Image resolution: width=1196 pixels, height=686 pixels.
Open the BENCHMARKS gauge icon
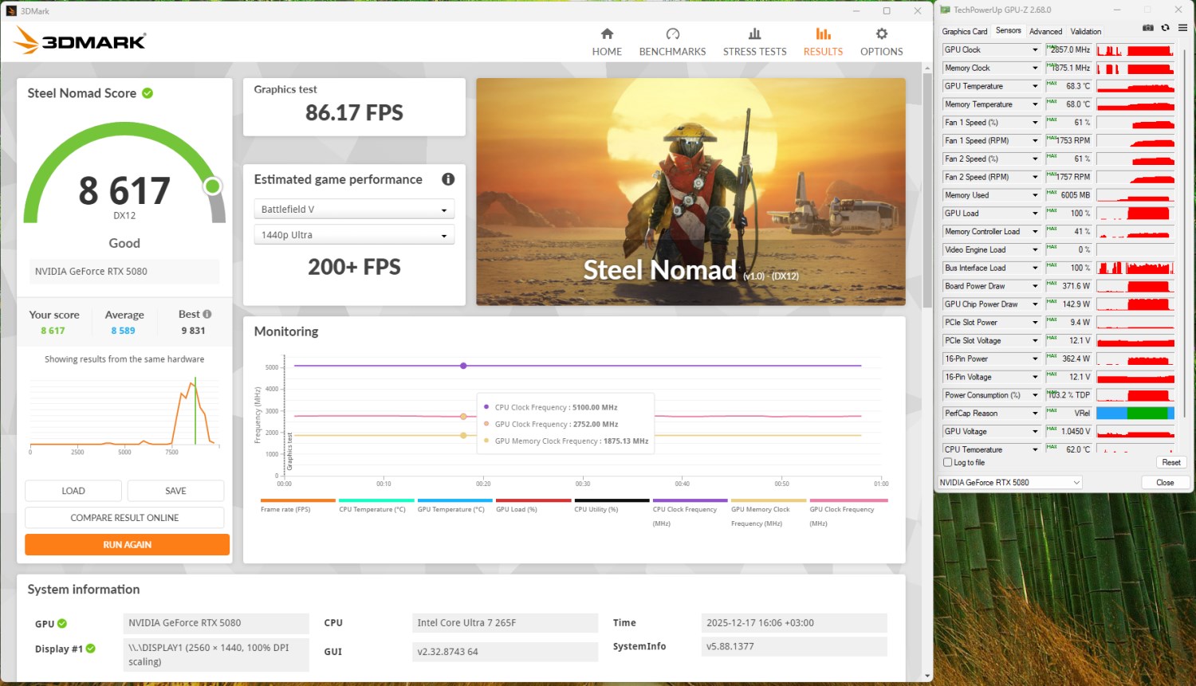pos(672,34)
